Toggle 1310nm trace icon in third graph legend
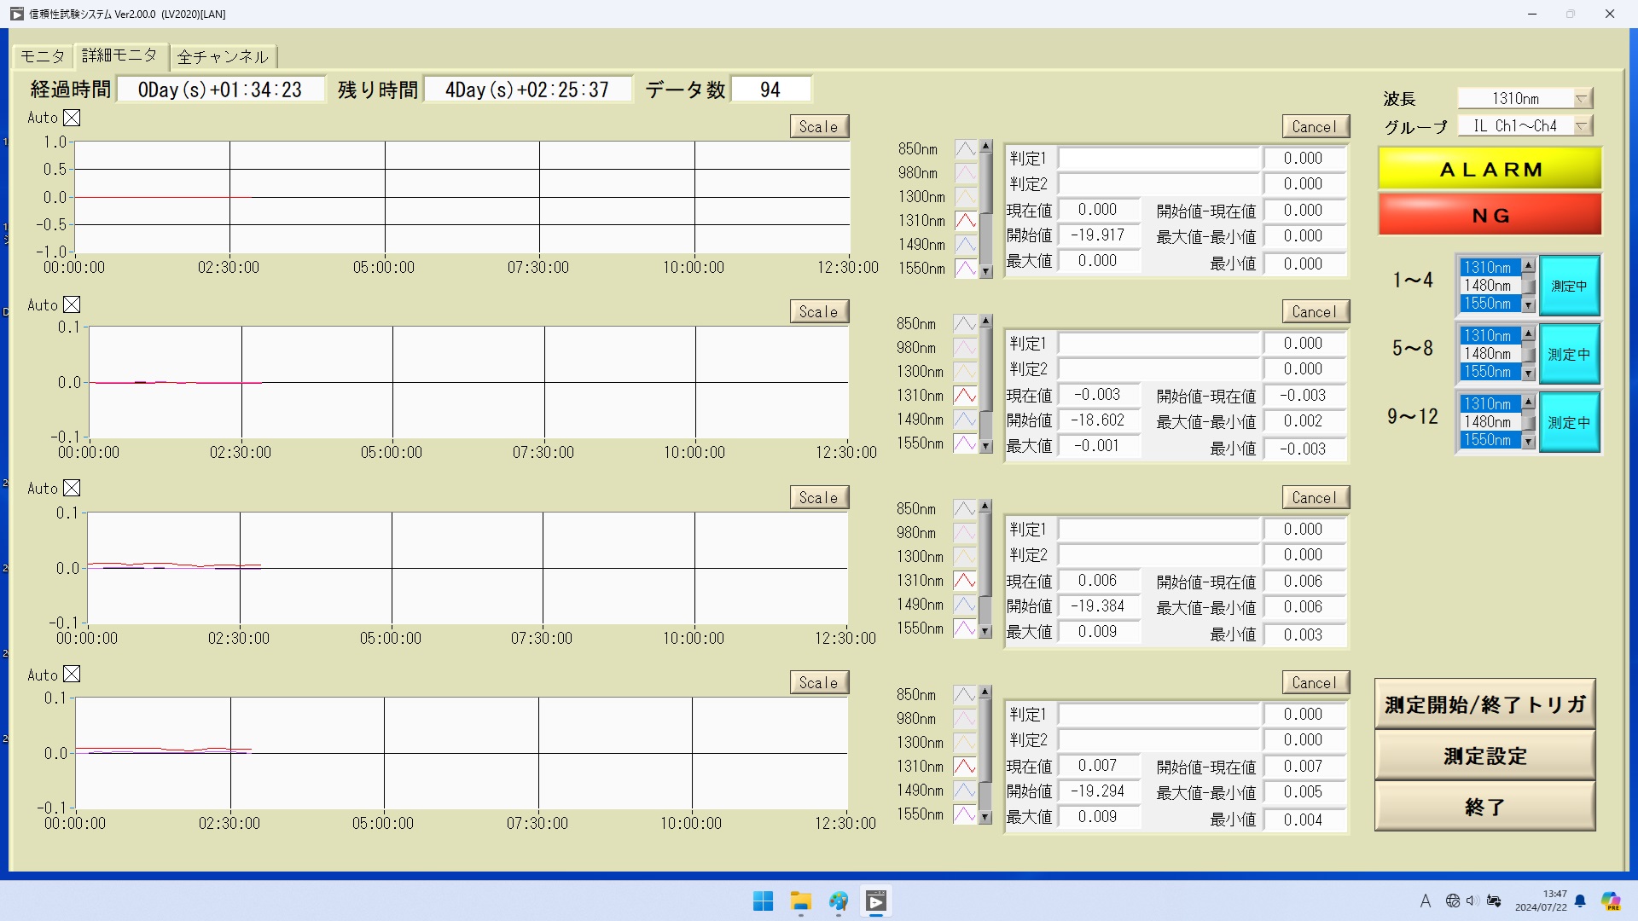Image resolution: width=1638 pixels, height=921 pixels. 964,581
